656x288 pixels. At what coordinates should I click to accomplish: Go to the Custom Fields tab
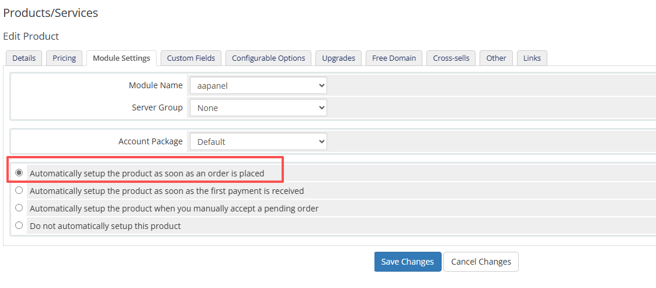coord(191,58)
